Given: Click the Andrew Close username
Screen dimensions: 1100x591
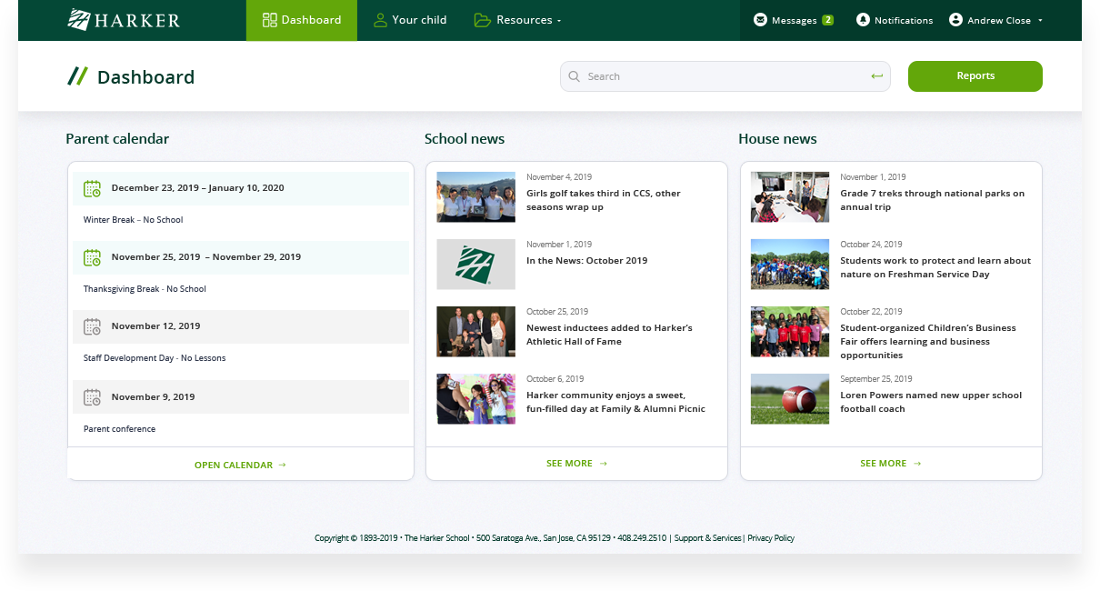Looking at the screenshot, I should point(999,20).
